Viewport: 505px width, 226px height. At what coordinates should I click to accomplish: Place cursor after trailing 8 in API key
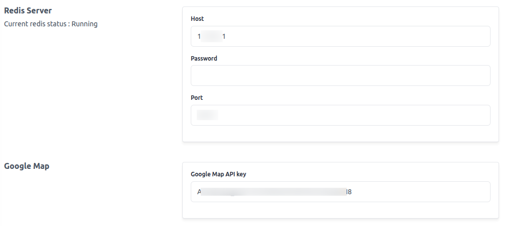click(x=352, y=192)
